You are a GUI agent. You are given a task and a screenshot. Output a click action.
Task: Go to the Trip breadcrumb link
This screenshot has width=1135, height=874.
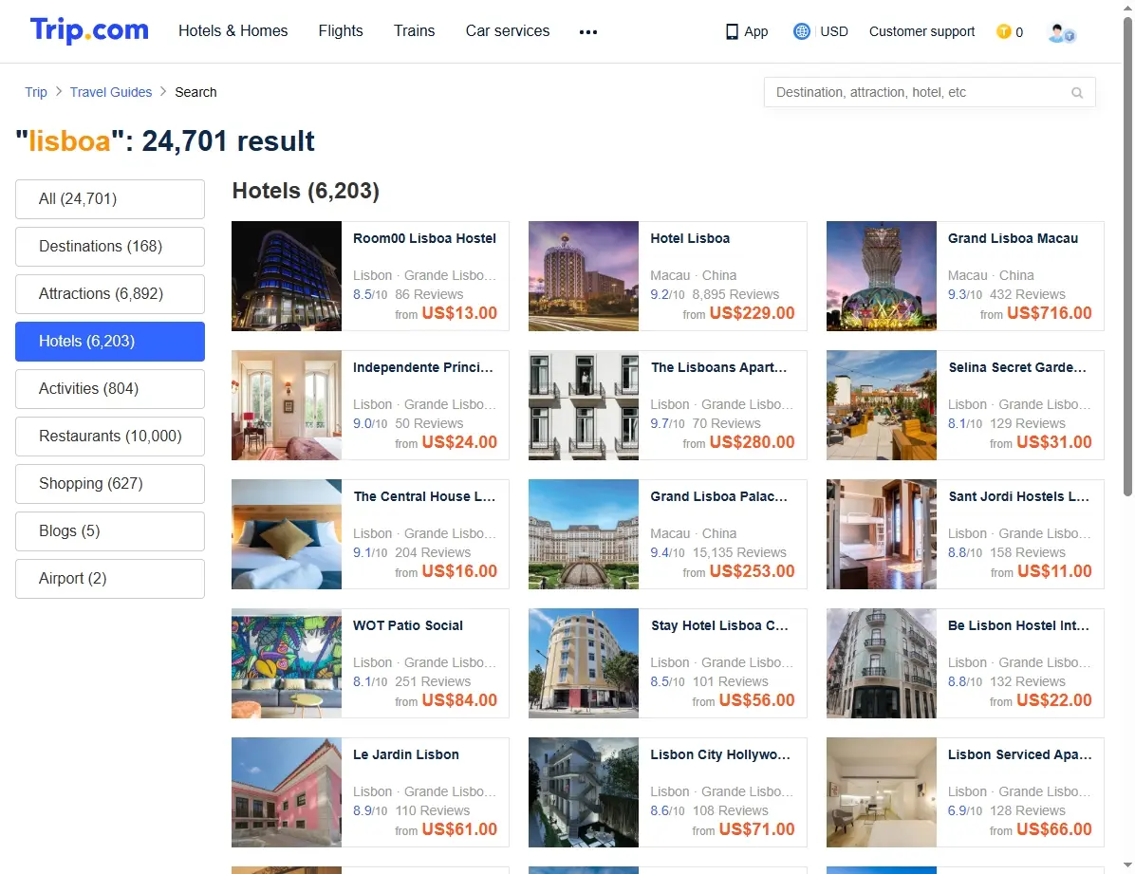[35, 92]
